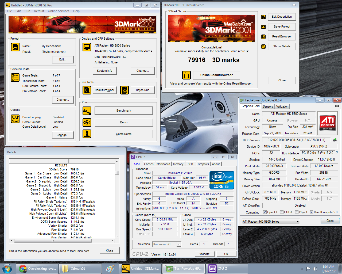This screenshot has height=274, width=342.
Task: Click the Details horizontal scrollbar thumb
Action: (x=53, y=241)
